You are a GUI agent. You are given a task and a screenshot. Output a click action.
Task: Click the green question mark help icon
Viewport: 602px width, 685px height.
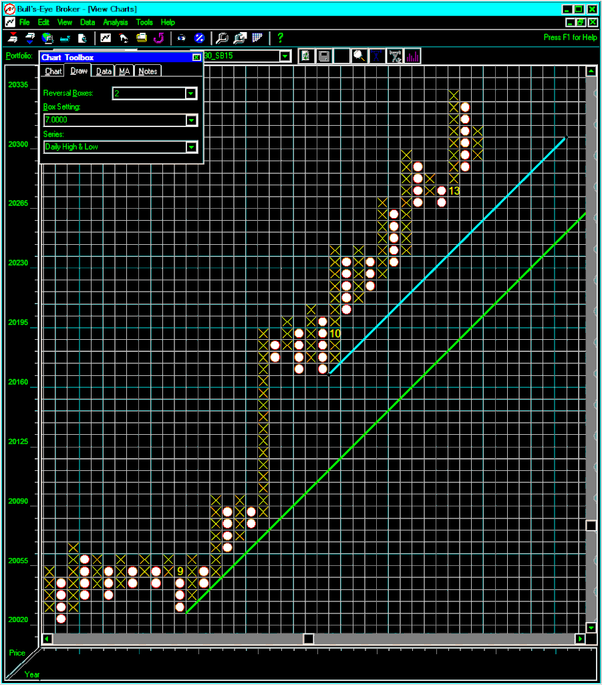coord(281,38)
